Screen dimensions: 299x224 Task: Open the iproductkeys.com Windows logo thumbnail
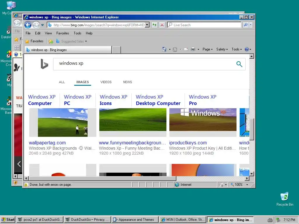(203, 123)
